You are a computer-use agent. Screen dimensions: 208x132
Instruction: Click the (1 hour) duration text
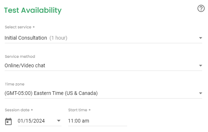pyautogui.click(x=58, y=38)
